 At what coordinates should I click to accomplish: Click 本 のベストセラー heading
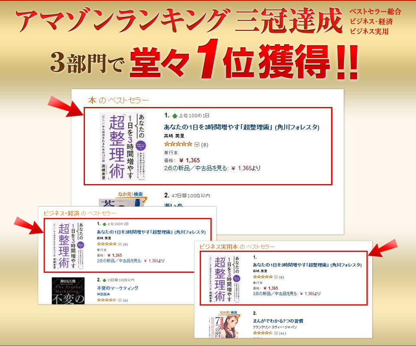pos(118,100)
